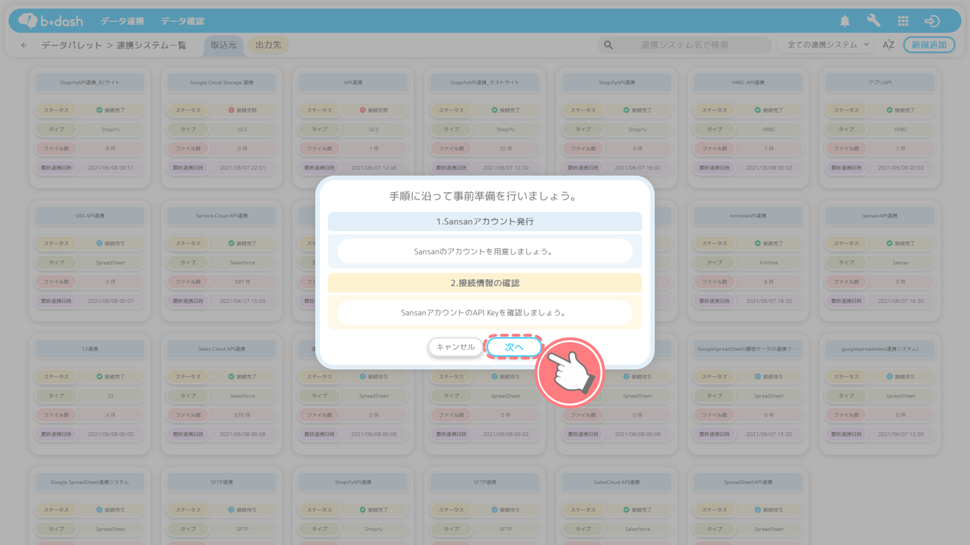
Task: Click the 接続失敗 status on Google Cloud Storage card
Action: (242, 110)
